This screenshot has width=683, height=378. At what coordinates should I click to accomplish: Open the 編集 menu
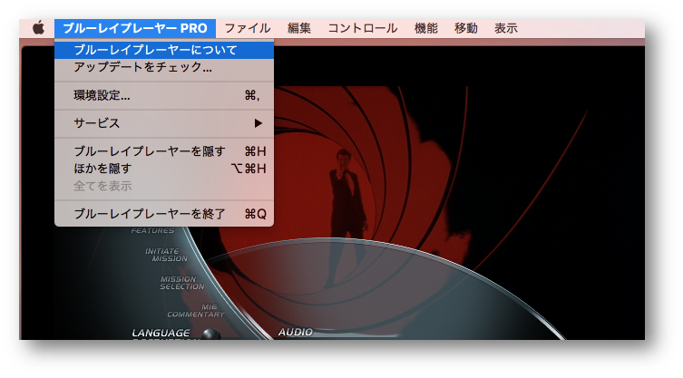[299, 28]
